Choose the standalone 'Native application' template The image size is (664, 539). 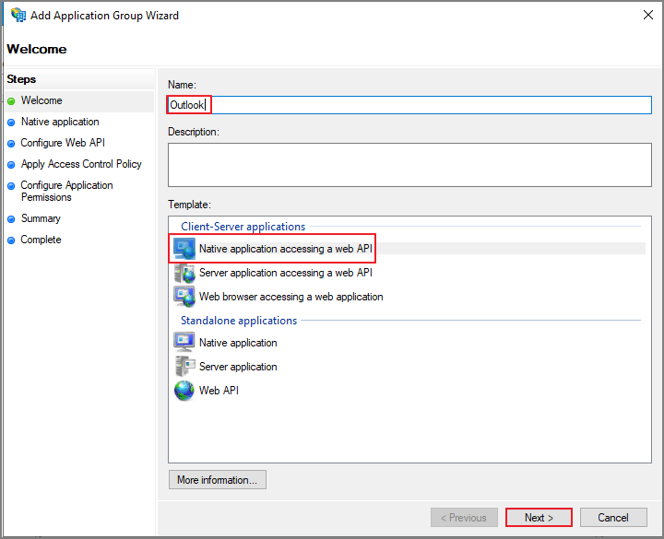pyautogui.click(x=238, y=342)
